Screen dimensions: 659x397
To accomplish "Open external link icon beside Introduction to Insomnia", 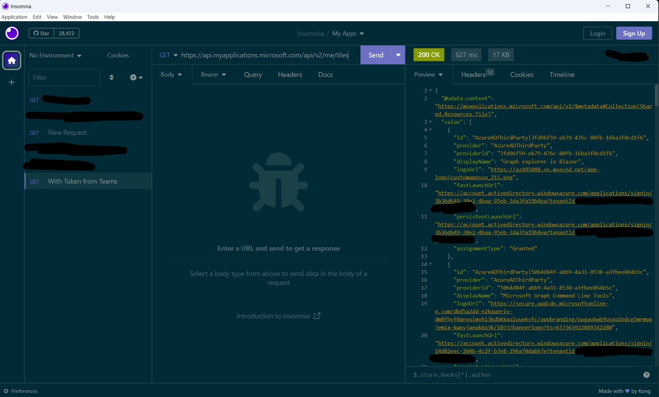I will point(317,316).
